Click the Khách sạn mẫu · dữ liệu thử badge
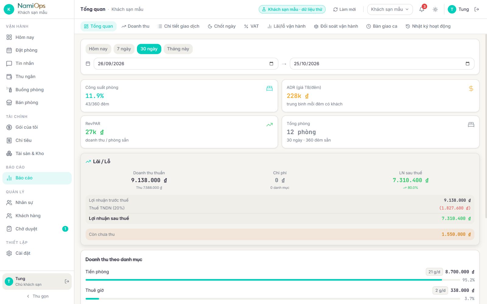This screenshot has height=304, width=487. point(292,9)
